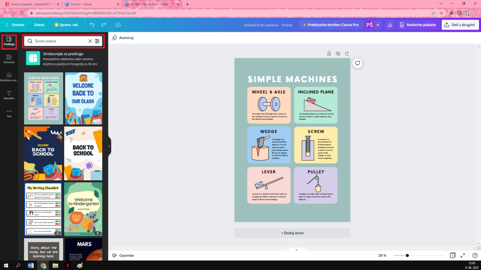
Task: Reload the page in browser
Action: click(22, 13)
